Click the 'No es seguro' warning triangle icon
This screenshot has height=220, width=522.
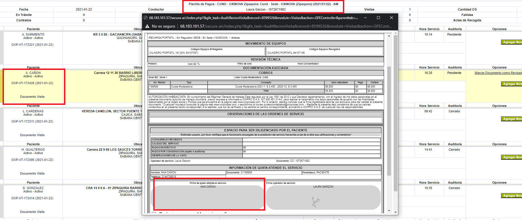tap(147, 26)
